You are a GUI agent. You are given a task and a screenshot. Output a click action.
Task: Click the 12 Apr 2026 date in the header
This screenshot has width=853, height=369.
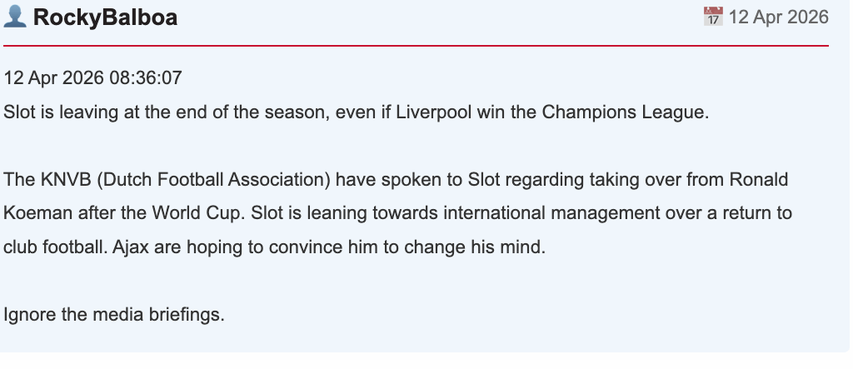pos(778,17)
